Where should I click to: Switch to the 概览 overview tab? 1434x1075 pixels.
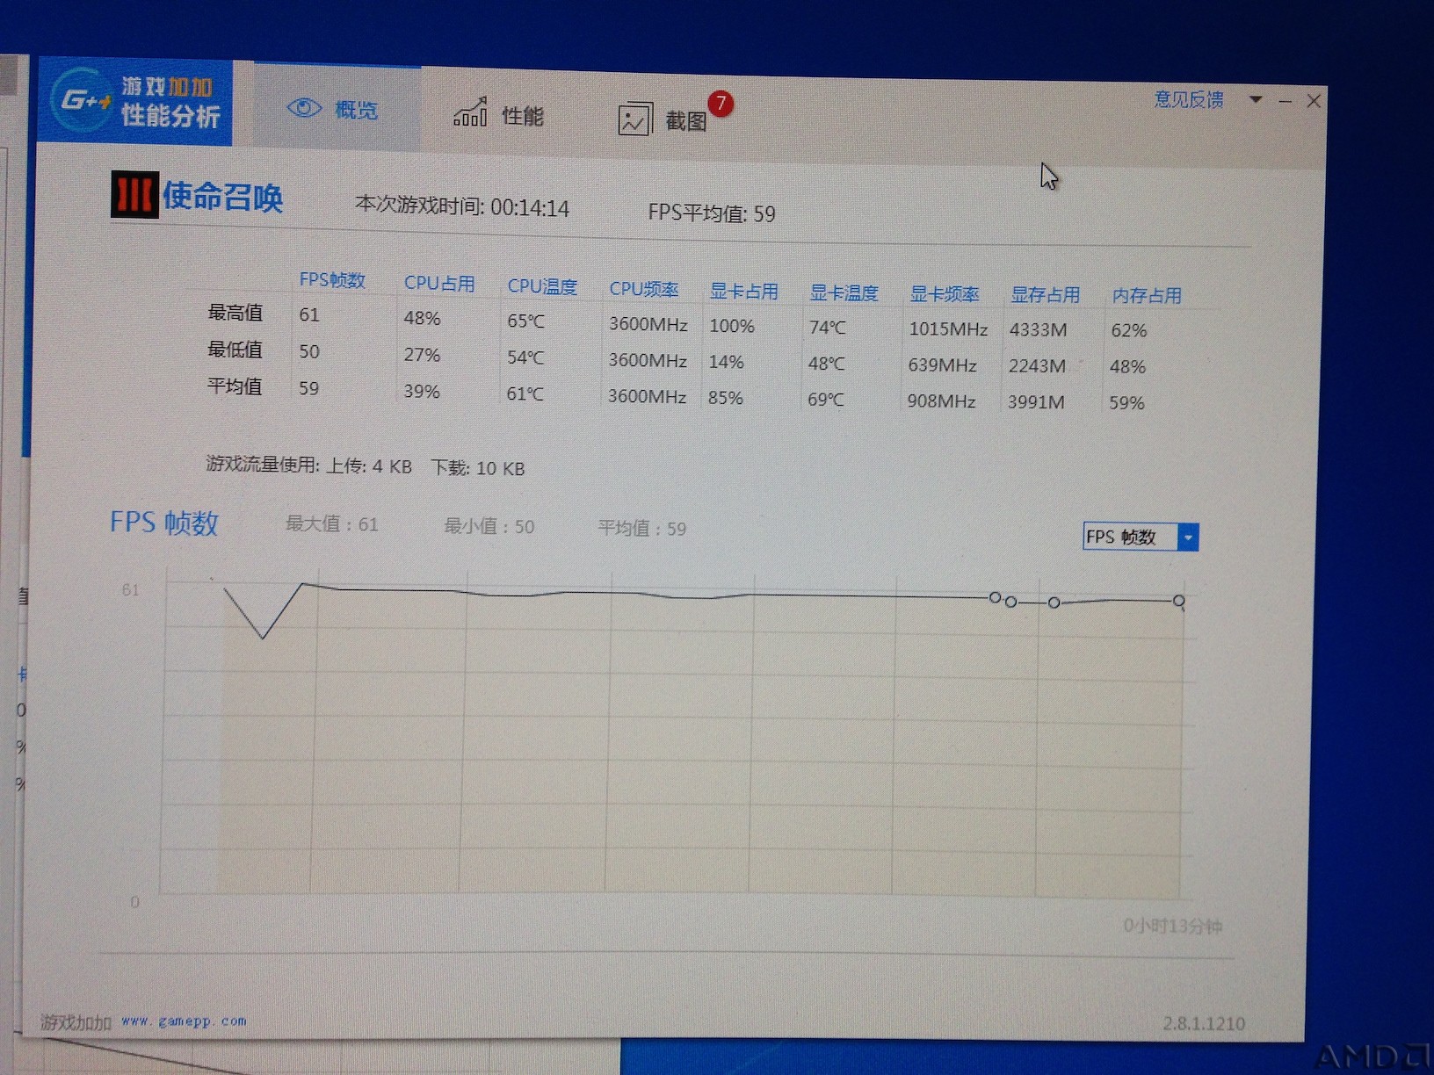click(x=337, y=108)
